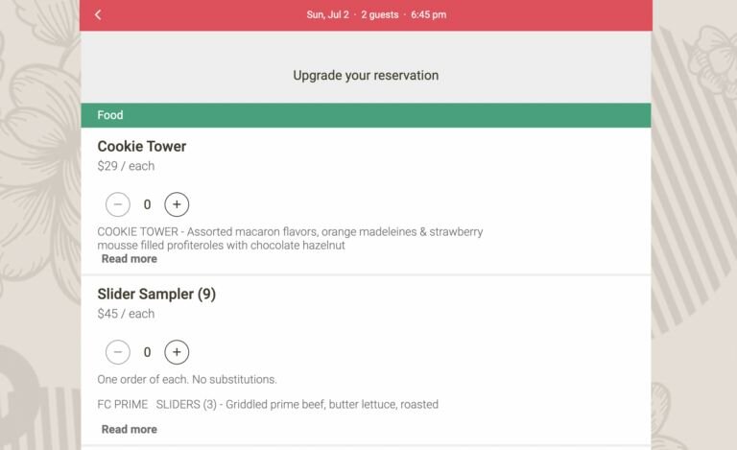Image resolution: width=737 pixels, height=450 pixels.
Task: Click the Cookie Tower quantity value
Action: 147,204
